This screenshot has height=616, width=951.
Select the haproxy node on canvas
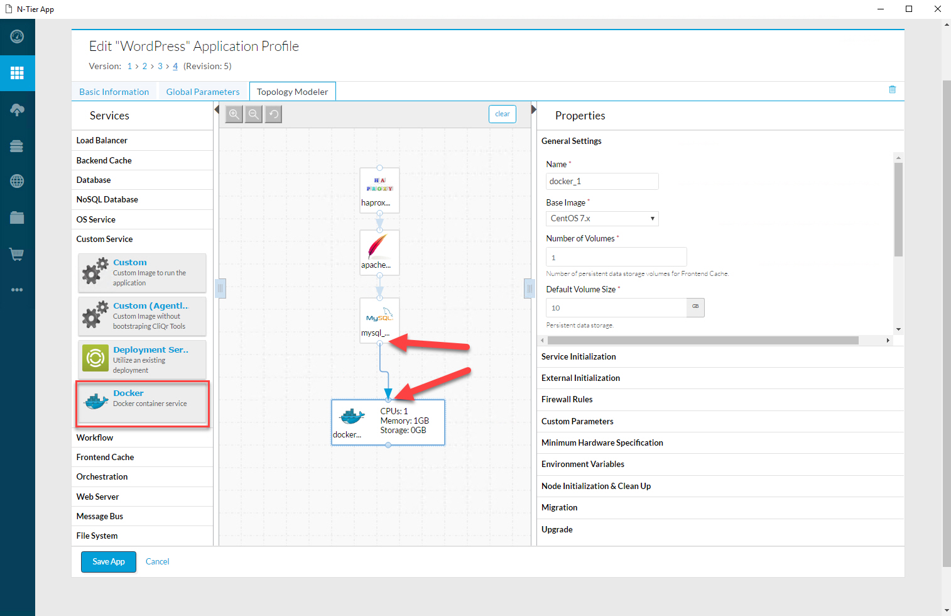379,190
